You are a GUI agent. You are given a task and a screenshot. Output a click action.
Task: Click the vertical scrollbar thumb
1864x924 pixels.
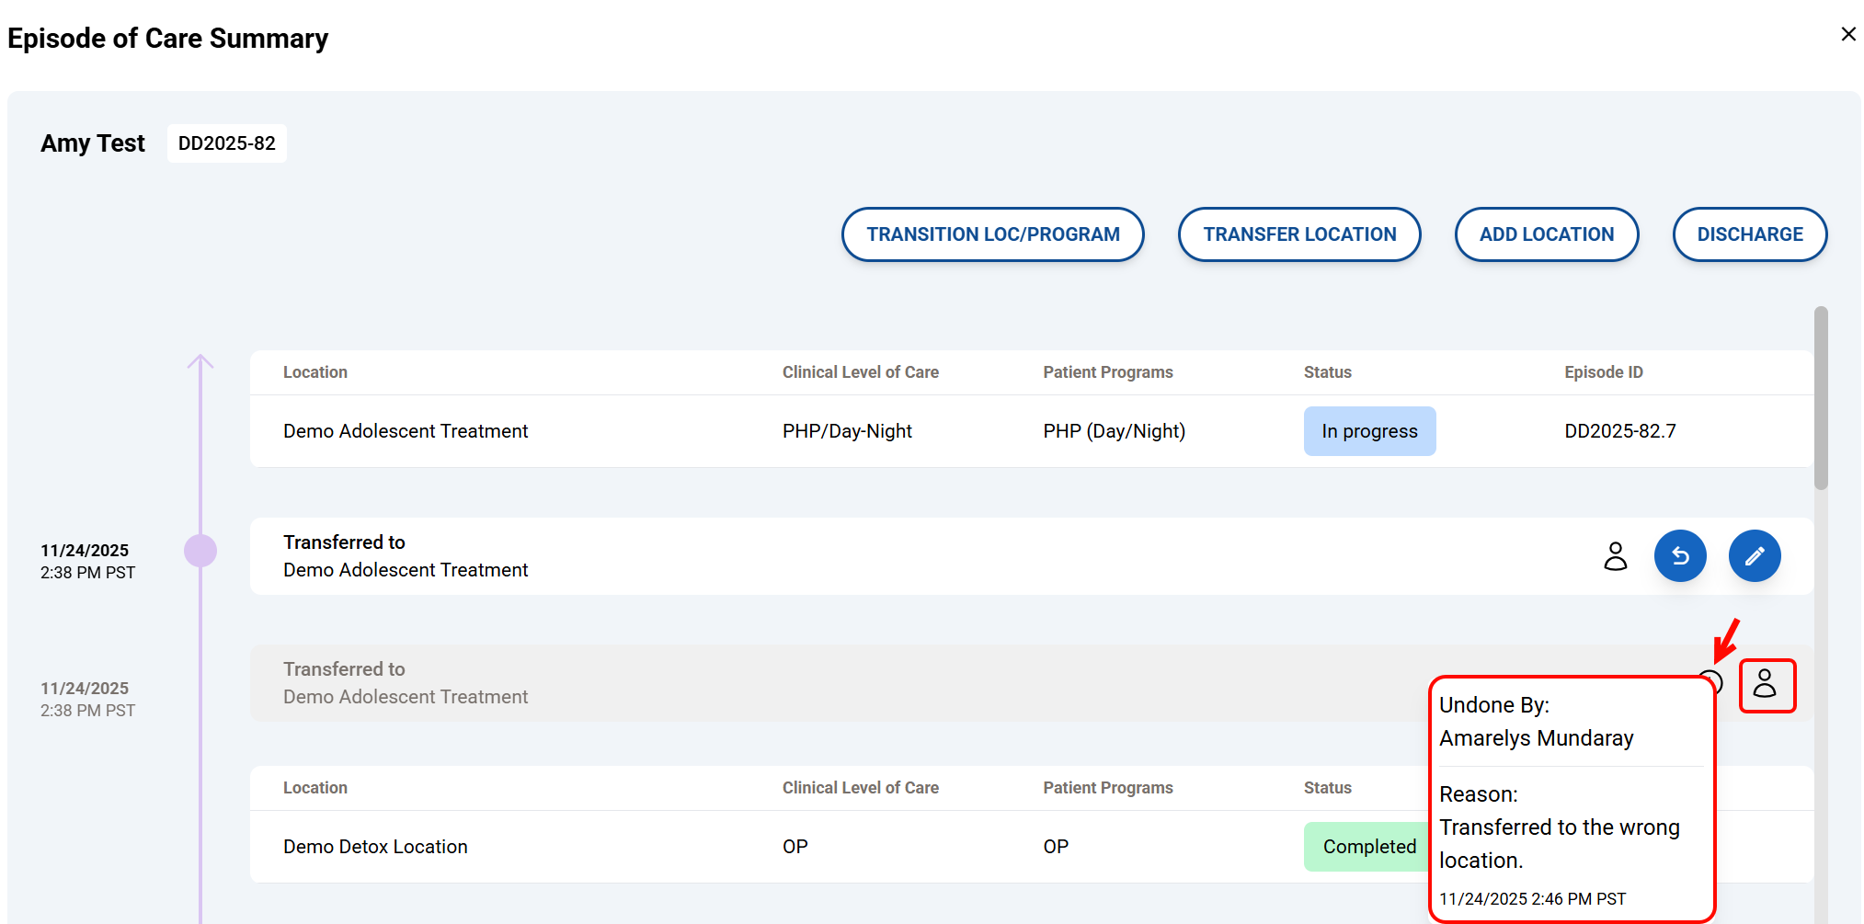click(x=1820, y=397)
